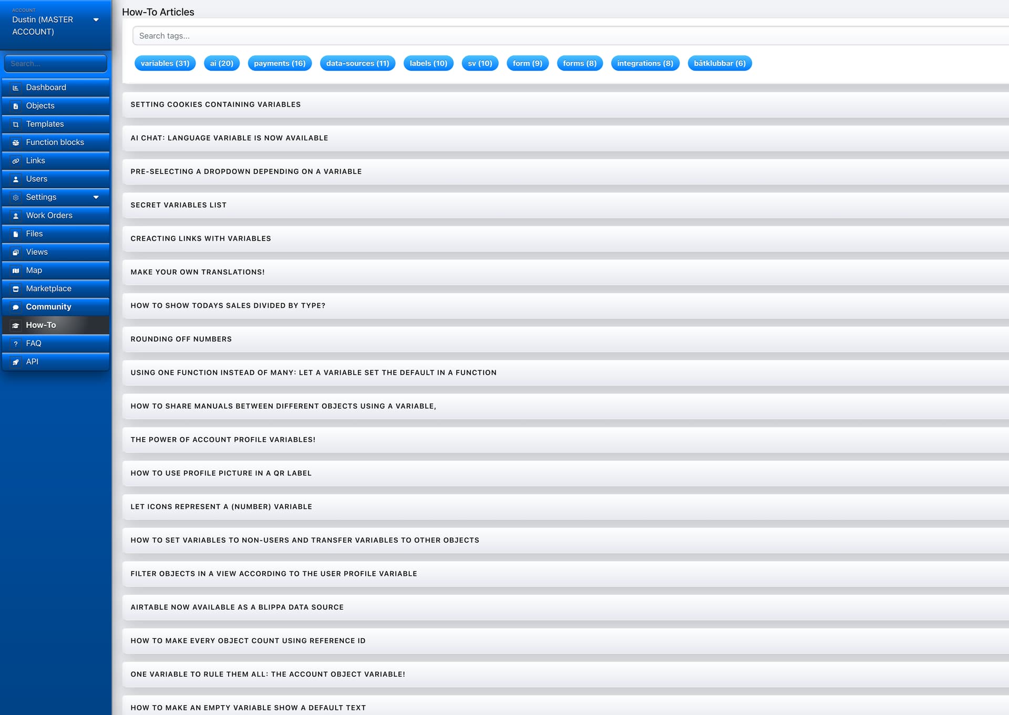The height and width of the screenshot is (715, 1009).
Task: Filter by the variables (31) tag
Action: coord(165,63)
